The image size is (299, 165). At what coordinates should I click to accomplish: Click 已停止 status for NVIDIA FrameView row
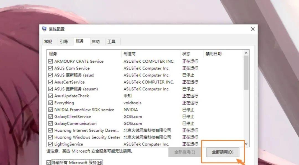(x=188, y=110)
